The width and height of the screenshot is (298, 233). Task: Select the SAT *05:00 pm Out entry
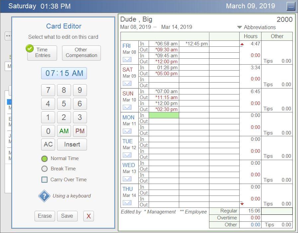pyautogui.click(x=164, y=74)
